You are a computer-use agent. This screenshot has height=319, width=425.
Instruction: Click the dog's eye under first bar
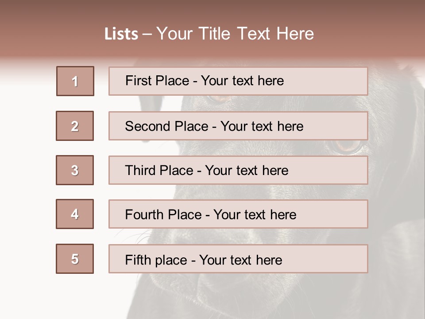[218, 98]
